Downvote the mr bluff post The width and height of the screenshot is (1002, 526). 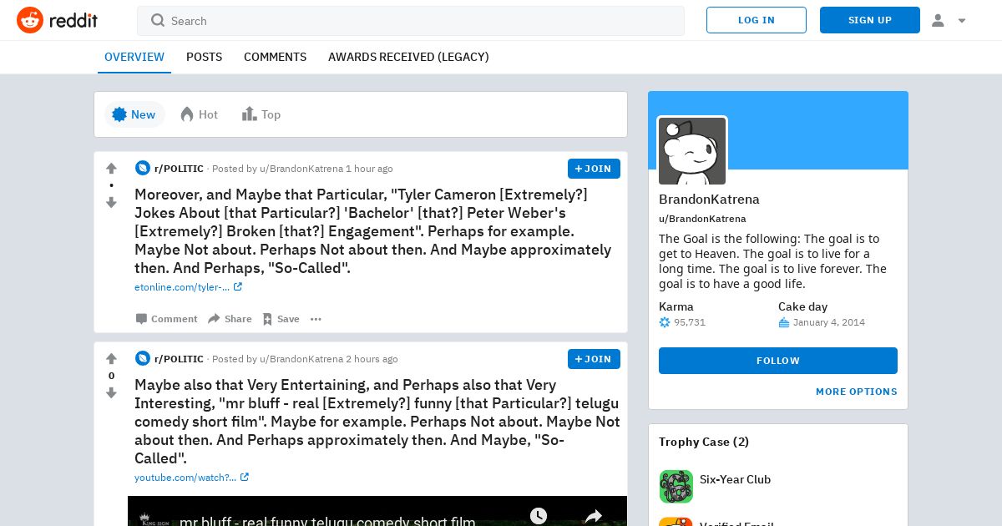click(x=111, y=393)
